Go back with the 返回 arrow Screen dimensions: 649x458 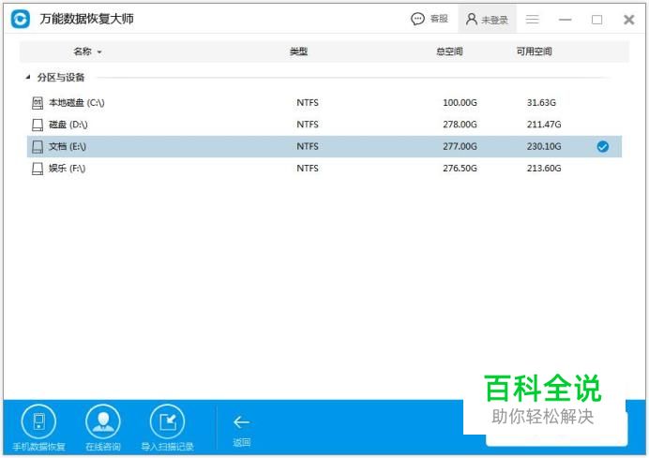click(x=241, y=431)
